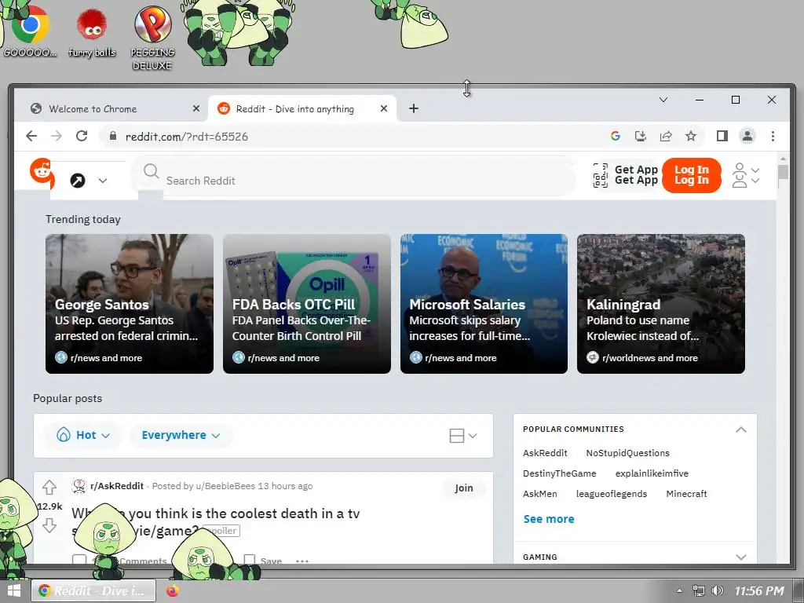Image resolution: width=804 pixels, height=603 pixels.
Task: Open the post's three-dot more options
Action: click(302, 561)
